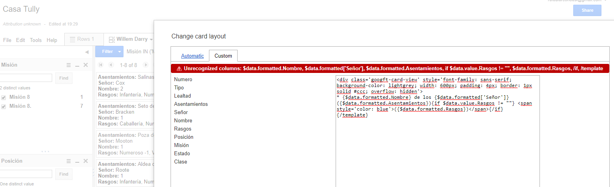Focus the Misión filter search box
This screenshot has height=187, width=614.
click(26, 78)
